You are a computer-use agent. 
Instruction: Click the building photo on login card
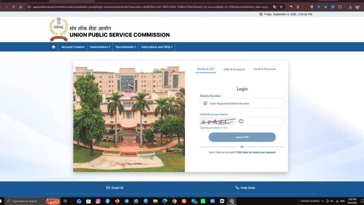(x=129, y=116)
